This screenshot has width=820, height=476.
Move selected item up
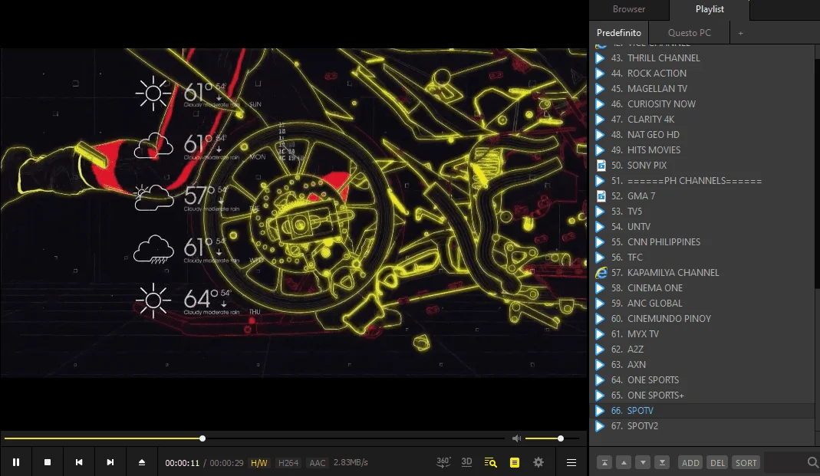coord(624,462)
